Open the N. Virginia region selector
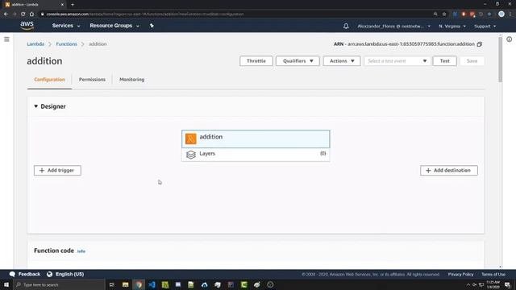 (x=452, y=26)
